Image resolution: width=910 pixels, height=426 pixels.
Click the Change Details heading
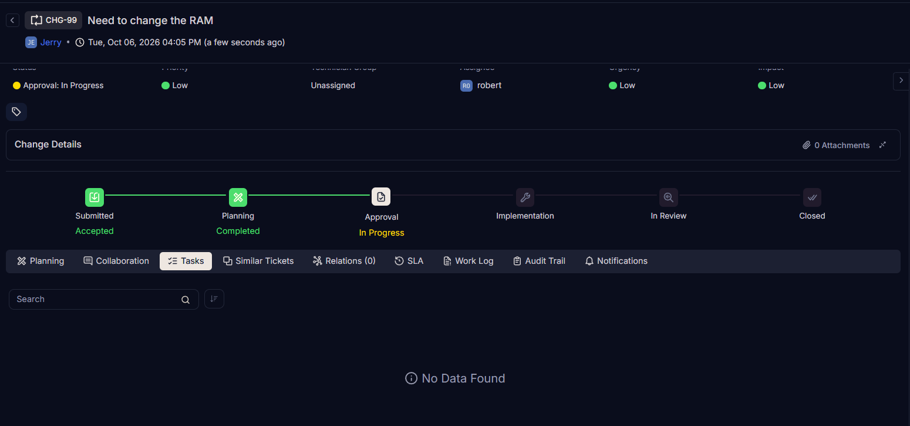point(48,145)
